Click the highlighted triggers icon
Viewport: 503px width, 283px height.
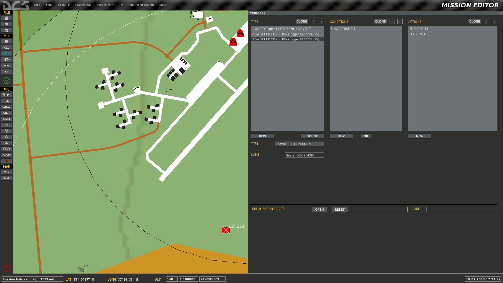click(7, 53)
